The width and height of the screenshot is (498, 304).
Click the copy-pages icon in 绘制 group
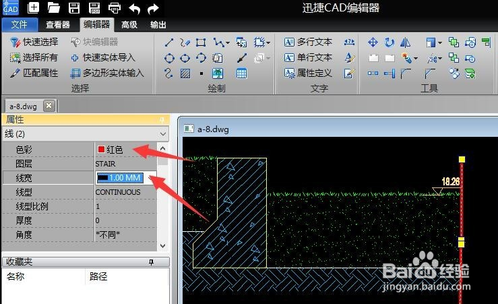217,58
